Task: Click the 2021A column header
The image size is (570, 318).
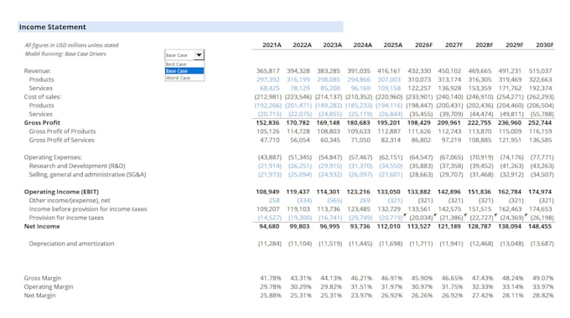Action: (x=272, y=45)
